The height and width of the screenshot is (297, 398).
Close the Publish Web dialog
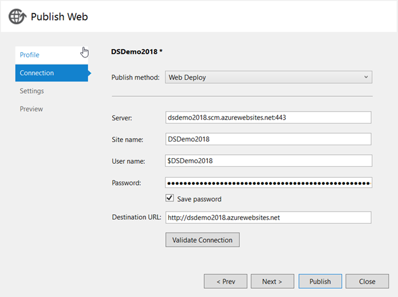click(x=367, y=281)
